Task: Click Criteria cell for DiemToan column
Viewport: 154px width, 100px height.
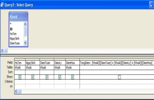Action: point(47,82)
